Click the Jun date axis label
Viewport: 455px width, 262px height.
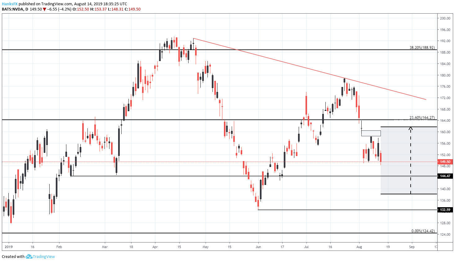(258, 247)
